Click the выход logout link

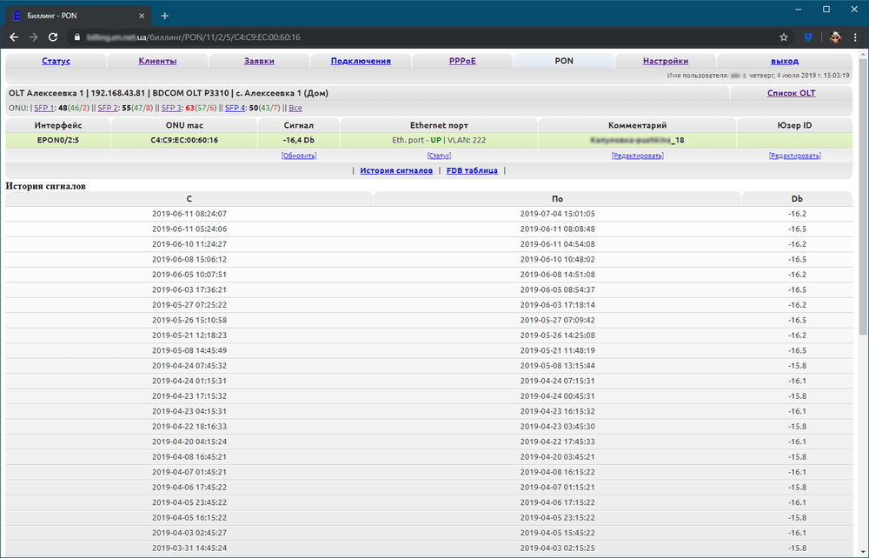tap(785, 61)
